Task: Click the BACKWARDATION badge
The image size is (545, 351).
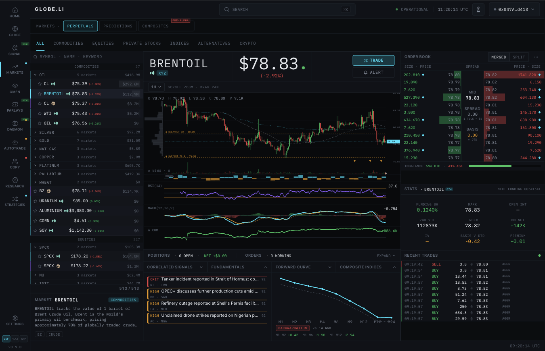Action: pos(293,328)
